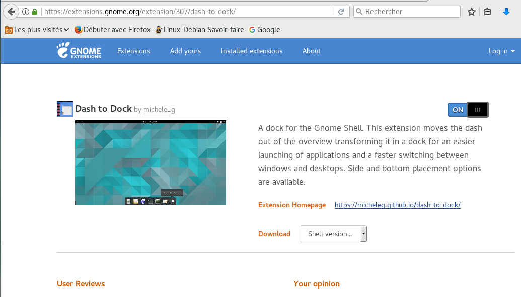
Task: Open the About page in the navbar
Action: (x=311, y=51)
